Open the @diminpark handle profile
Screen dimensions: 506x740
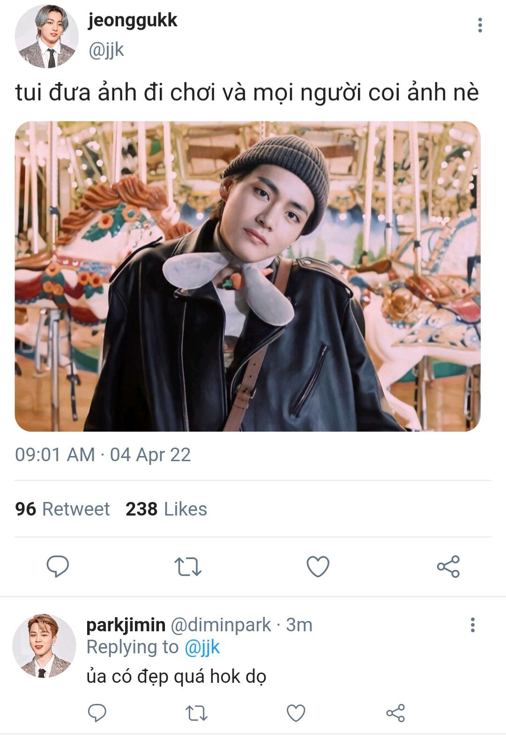click(221, 625)
